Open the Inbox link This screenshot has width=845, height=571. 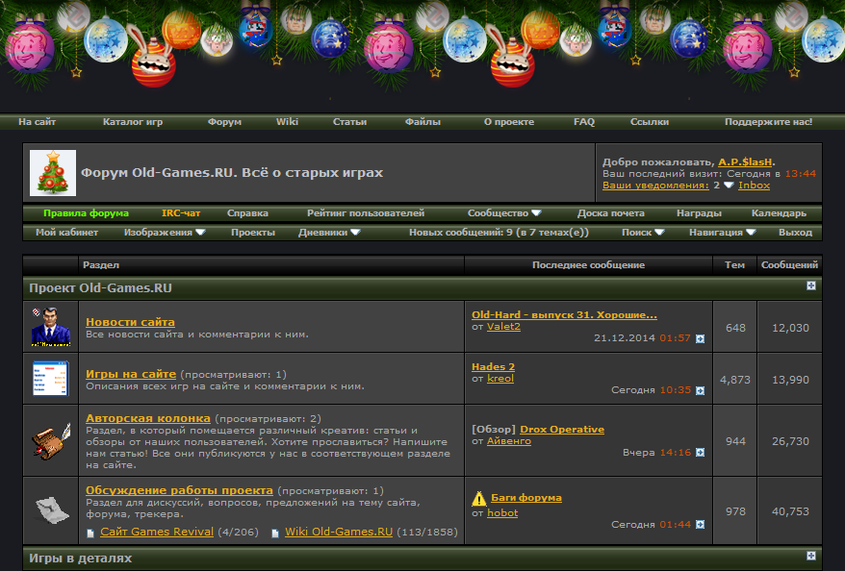(754, 186)
